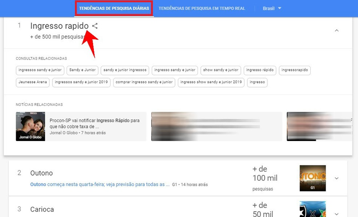Click 'ingresso show sandy e junior 2019' chip

click(211, 83)
